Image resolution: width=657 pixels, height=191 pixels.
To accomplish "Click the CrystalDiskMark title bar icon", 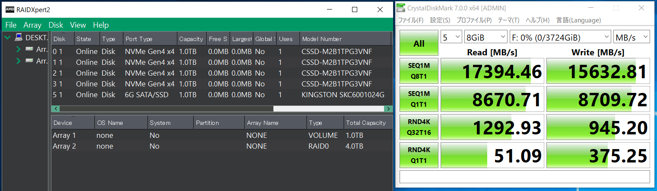I will point(402,8).
